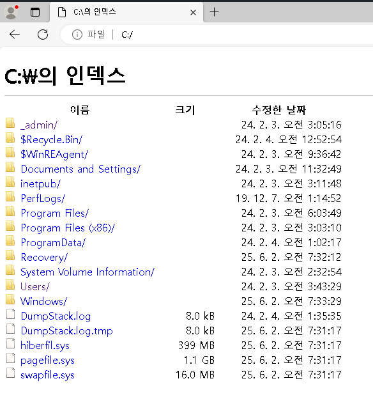Open the Users/ directory link

pos(35,286)
